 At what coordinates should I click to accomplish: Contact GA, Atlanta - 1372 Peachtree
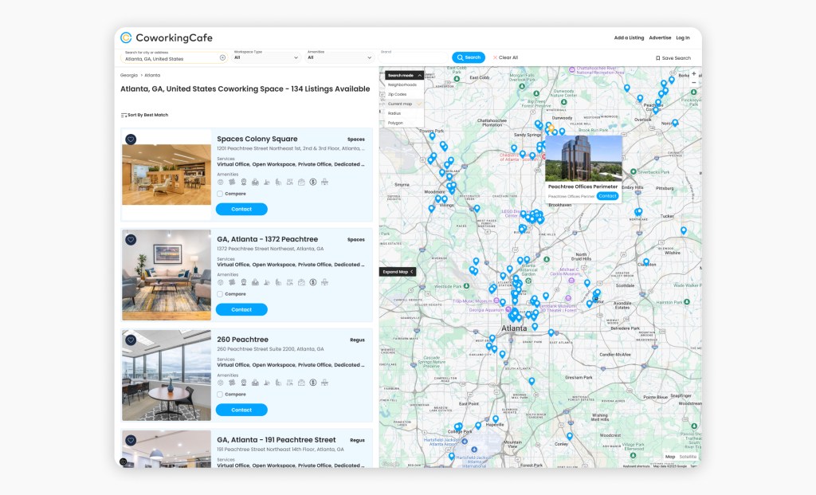click(241, 310)
